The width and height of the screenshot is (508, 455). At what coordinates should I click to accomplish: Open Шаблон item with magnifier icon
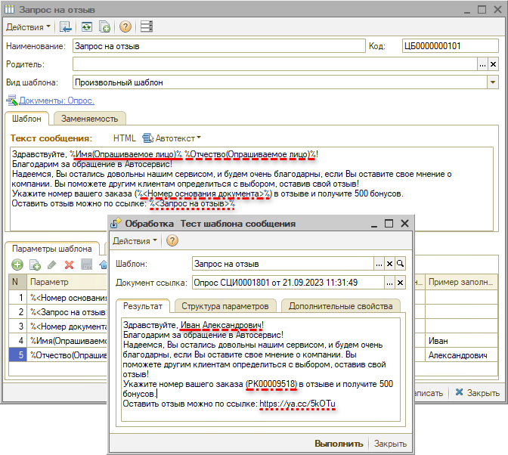(x=401, y=264)
